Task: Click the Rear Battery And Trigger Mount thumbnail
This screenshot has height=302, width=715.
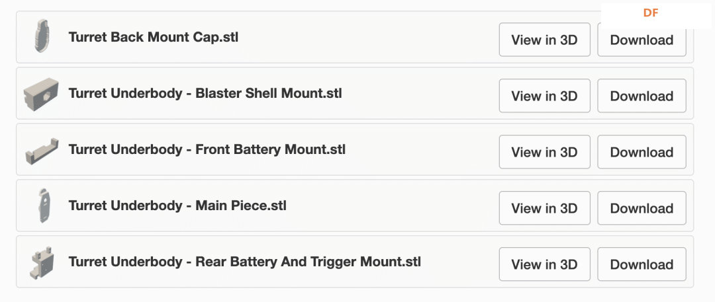Action: tap(42, 262)
